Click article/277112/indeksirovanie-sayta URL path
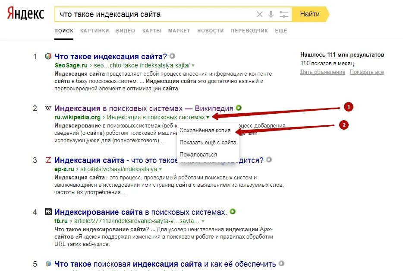 (137, 221)
